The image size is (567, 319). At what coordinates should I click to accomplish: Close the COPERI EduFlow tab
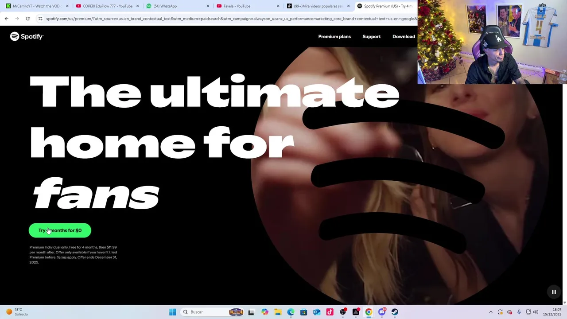pyautogui.click(x=137, y=6)
